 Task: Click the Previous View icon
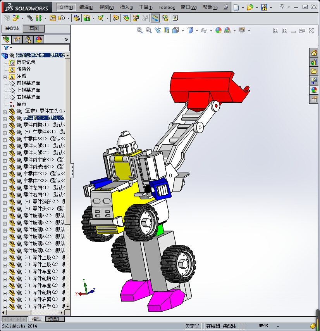pos(158,30)
